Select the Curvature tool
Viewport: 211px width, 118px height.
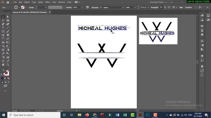click(x=8, y=24)
